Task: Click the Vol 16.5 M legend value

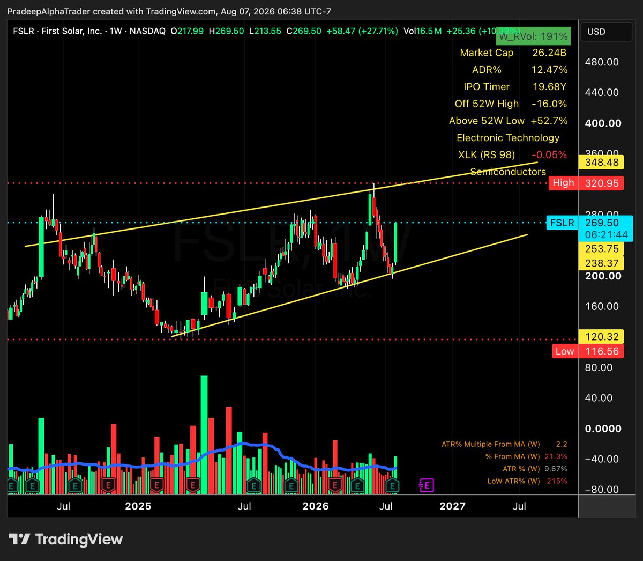Action: tap(423, 31)
